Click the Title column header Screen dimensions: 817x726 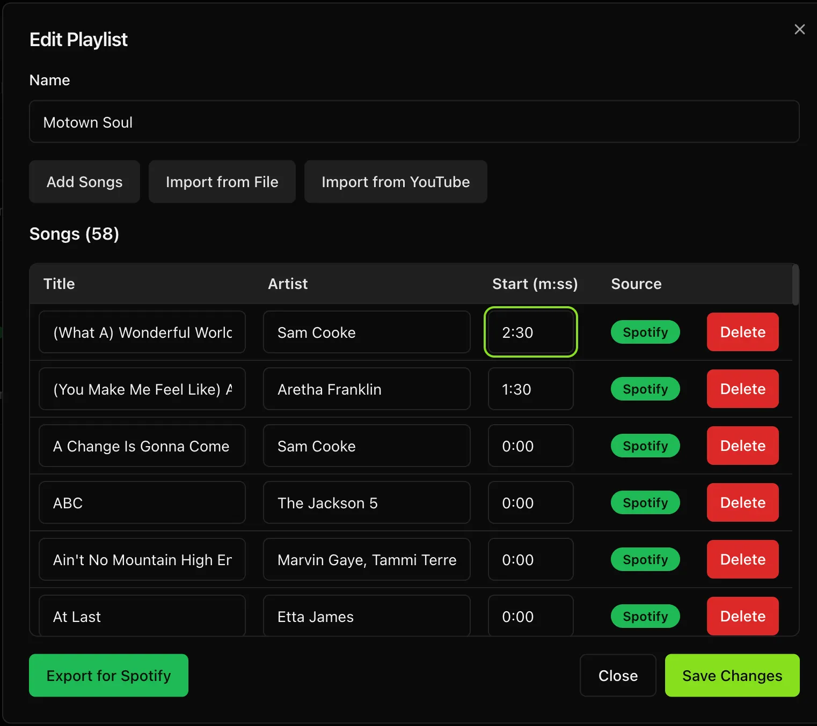(x=59, y=284)
